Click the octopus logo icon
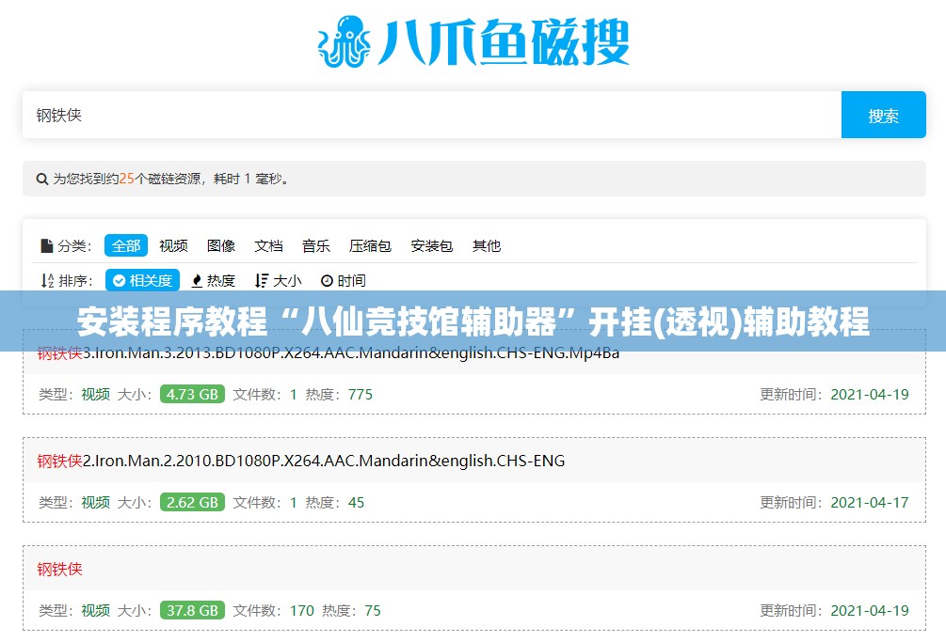946x642 pixels. coord(344,41)
